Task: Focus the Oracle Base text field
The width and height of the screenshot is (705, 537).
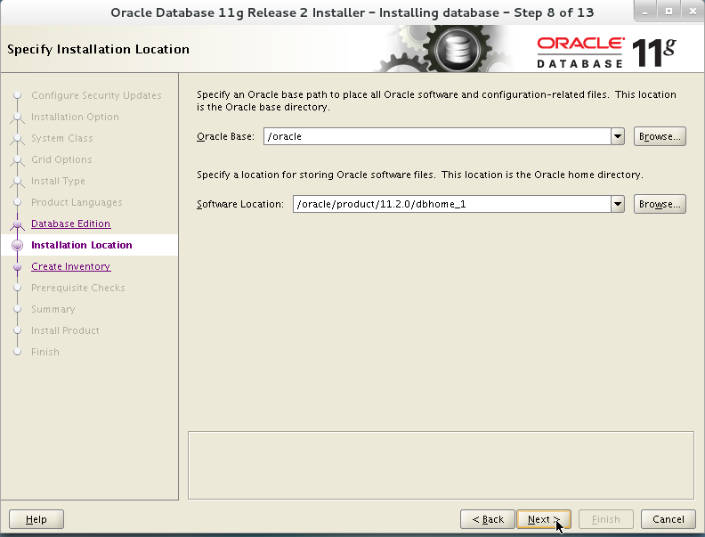Action: (x=437, y=136)
